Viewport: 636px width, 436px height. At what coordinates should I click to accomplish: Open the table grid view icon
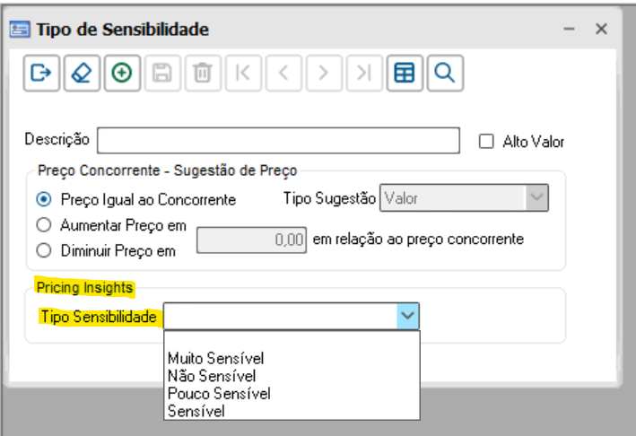tap(405, 74)
